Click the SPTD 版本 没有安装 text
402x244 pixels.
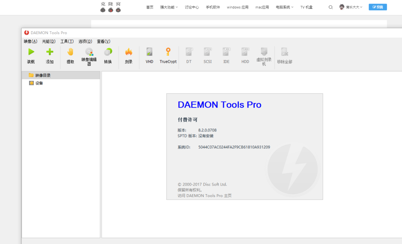tap(196, 136)
